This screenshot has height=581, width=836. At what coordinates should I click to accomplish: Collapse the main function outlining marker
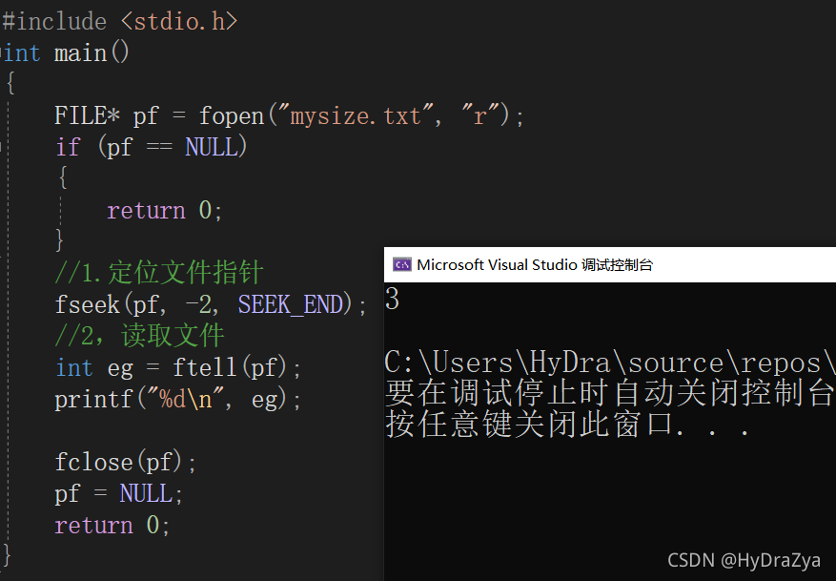(x=2, y=52)
